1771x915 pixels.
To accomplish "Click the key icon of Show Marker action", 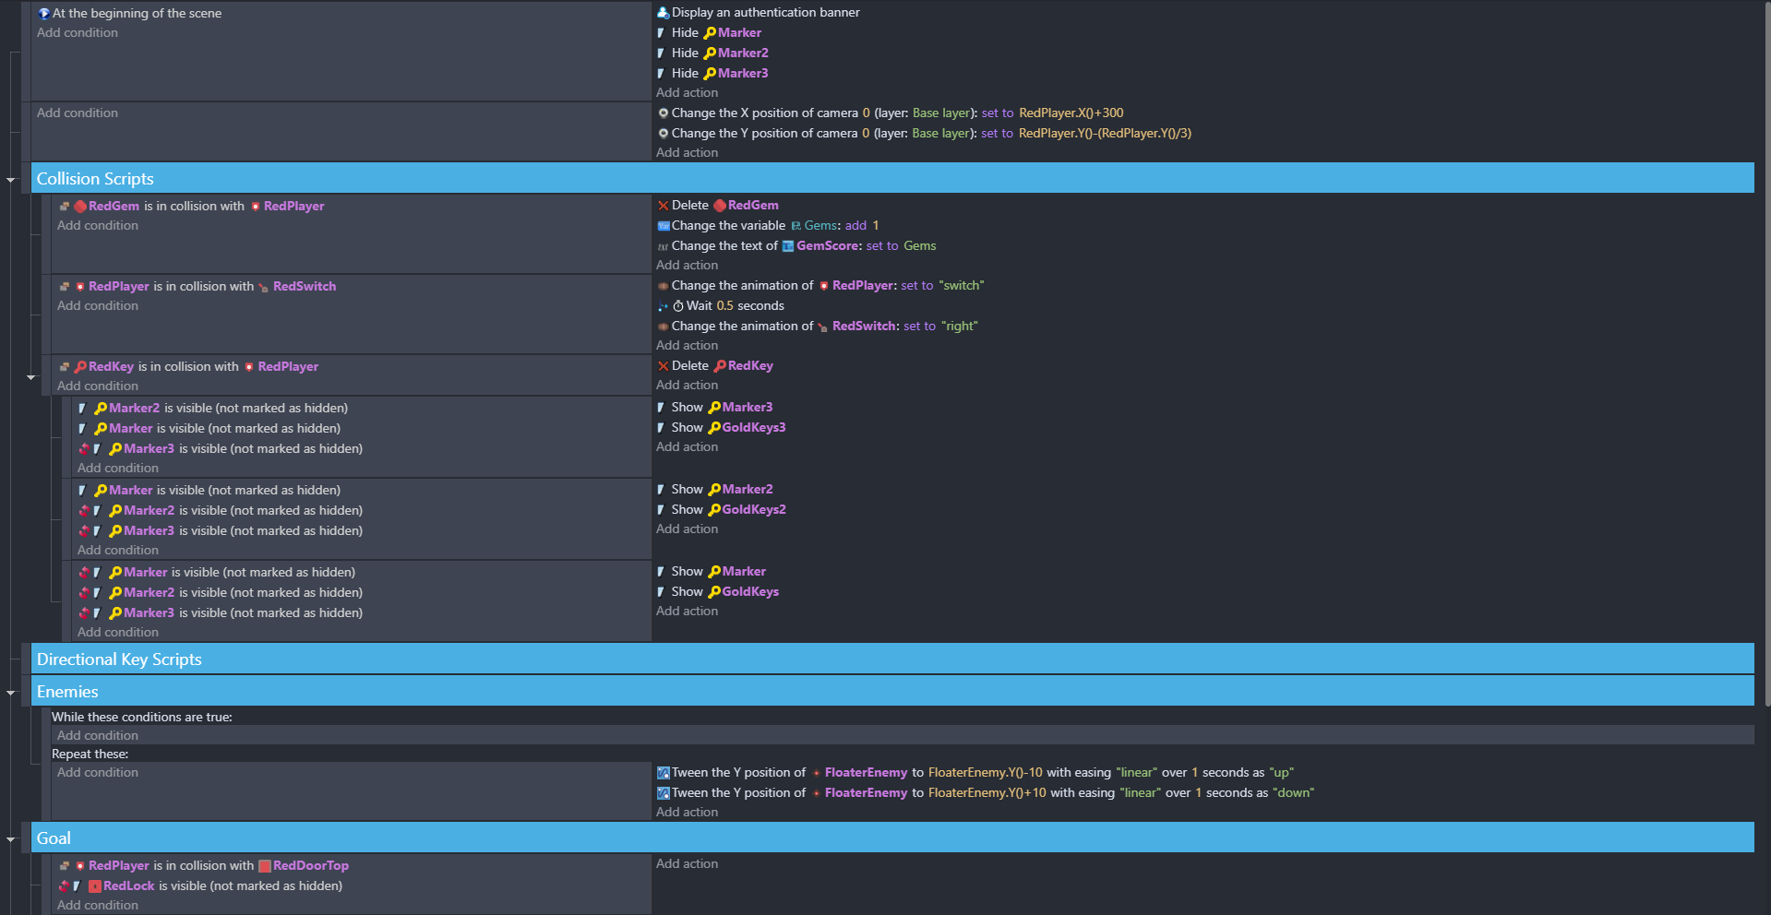I will [714, 572].
